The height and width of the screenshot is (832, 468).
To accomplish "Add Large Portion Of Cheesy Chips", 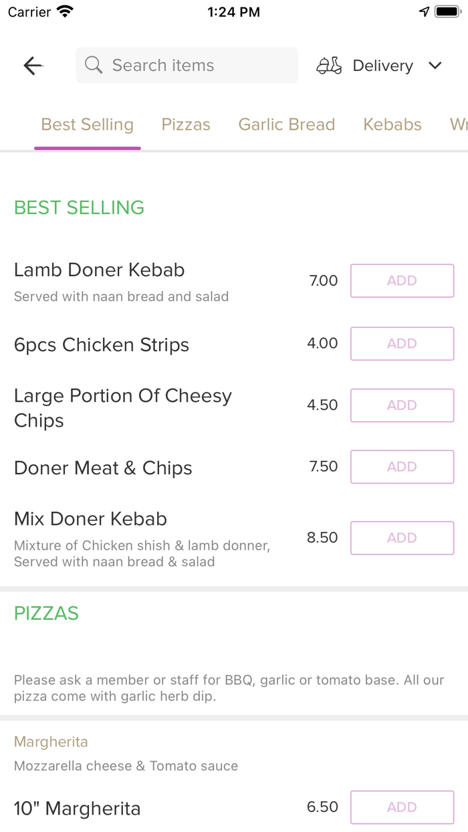I will pyautogui.click(x=402, y=405).
